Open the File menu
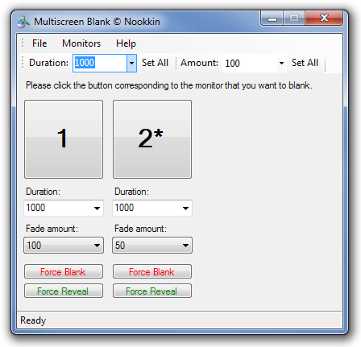Viewport: 361px width, 347px height. pyautogui.click(x=39, y=43)
